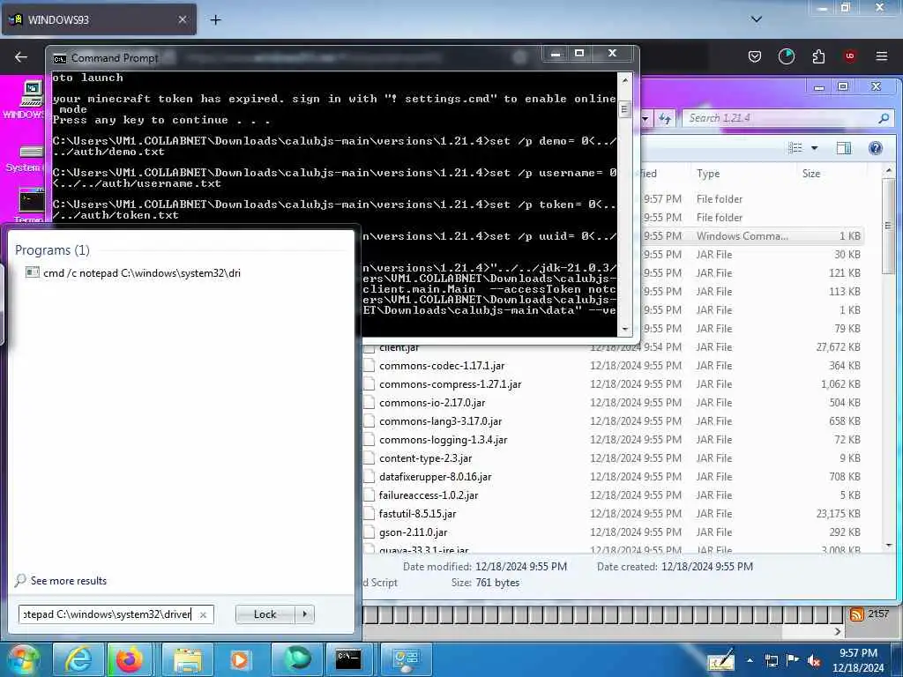Open a new browser tab

[x=215, y=19]
